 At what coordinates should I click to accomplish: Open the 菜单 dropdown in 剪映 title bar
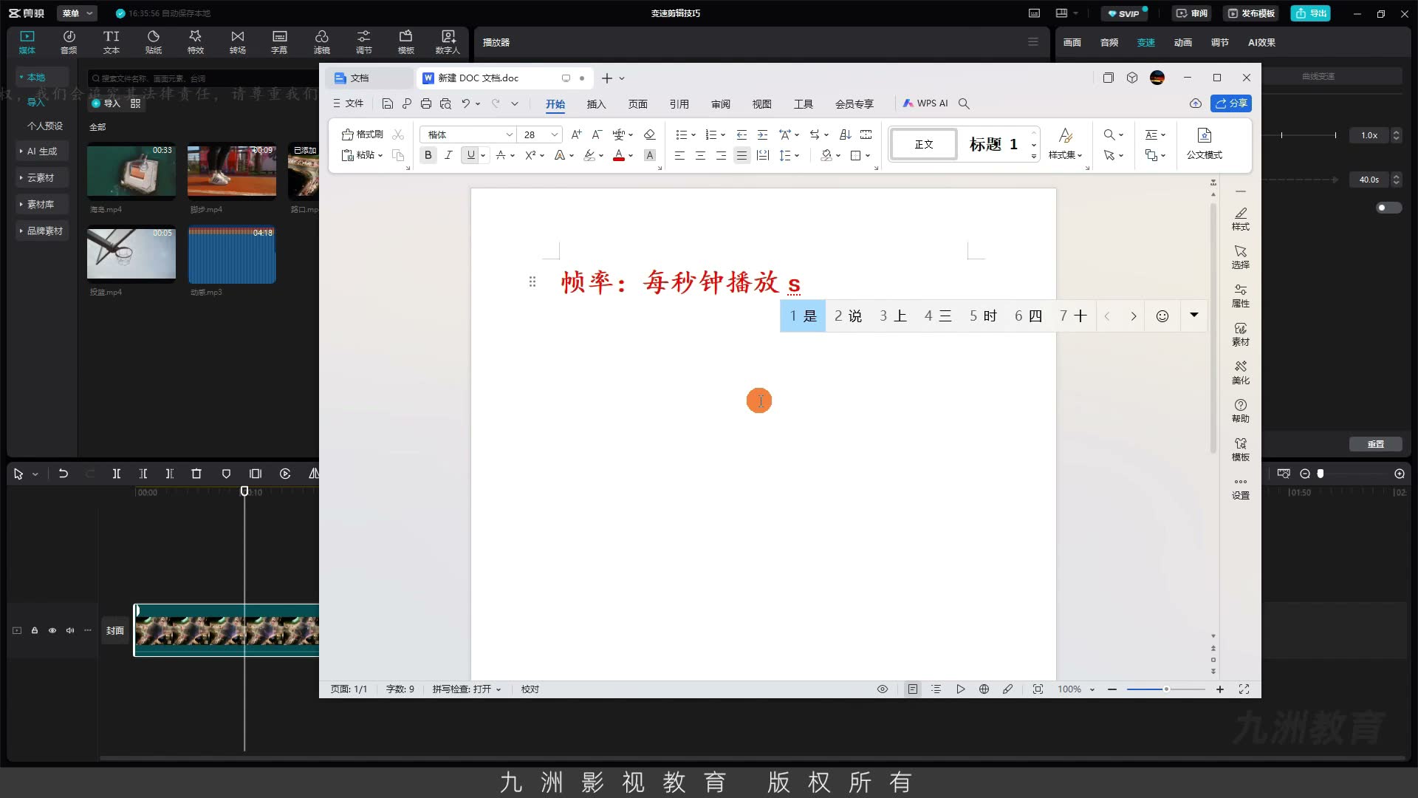78,13
